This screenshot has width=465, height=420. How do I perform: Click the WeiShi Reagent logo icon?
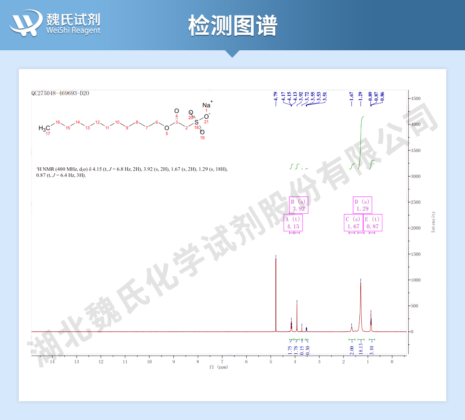(x=26, y=23)
